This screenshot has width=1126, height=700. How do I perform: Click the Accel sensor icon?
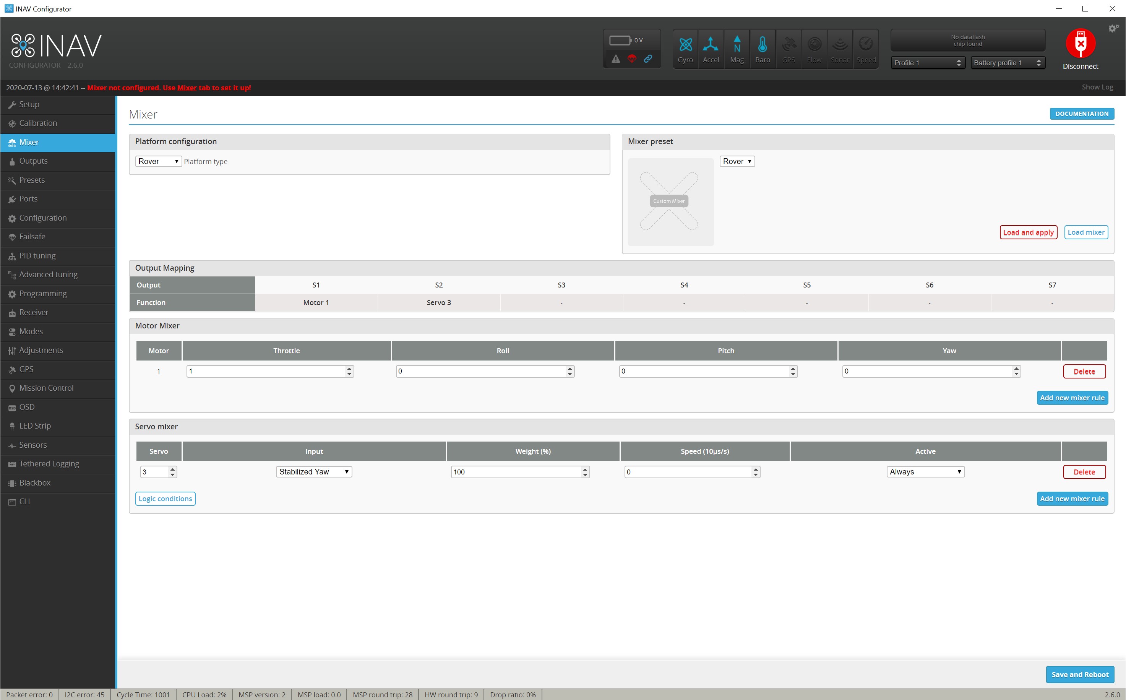[x=711, y=45]
